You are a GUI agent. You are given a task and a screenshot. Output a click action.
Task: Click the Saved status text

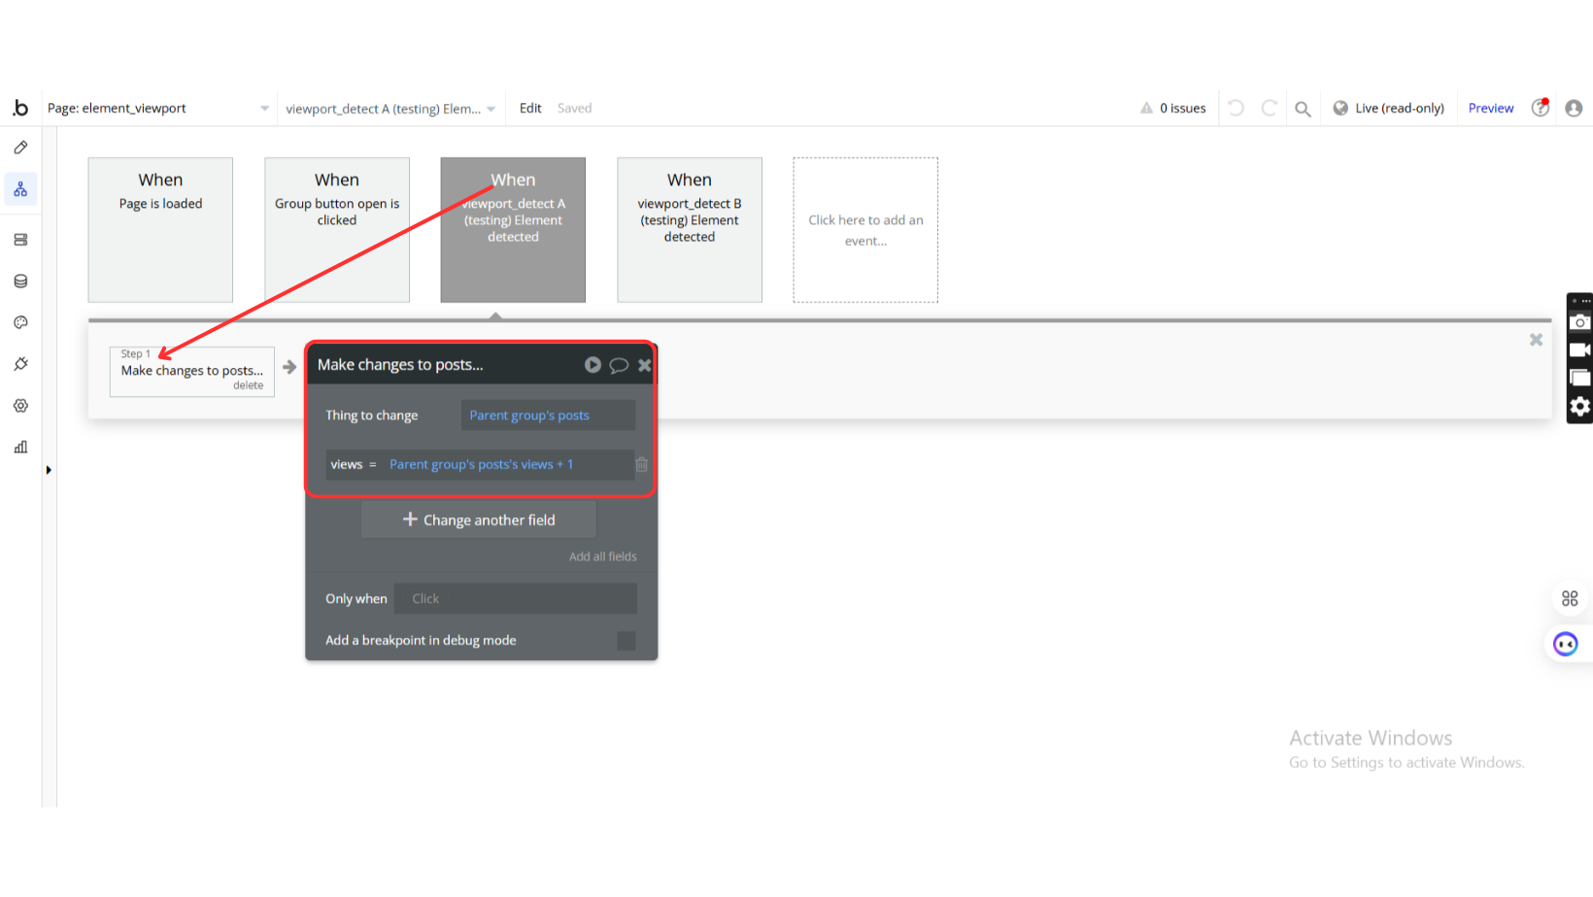tap(574, 108)
